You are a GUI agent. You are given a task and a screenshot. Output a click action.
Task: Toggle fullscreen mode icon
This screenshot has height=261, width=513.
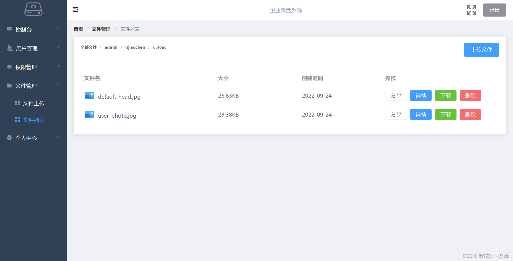point(471,10)
